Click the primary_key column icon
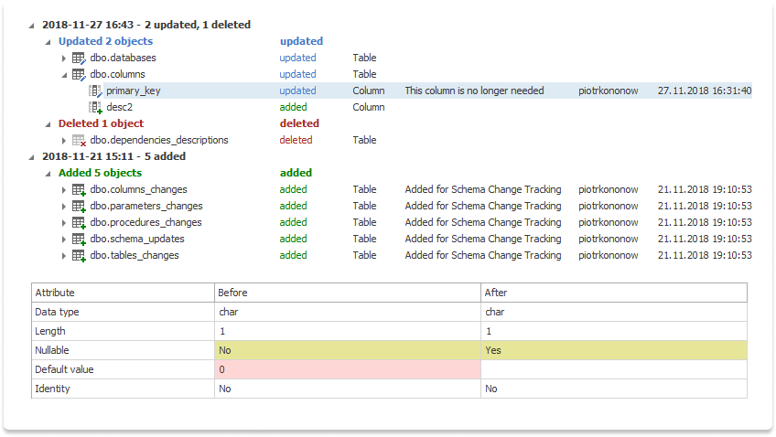This screenshot has width=776, height=437. point(95,91)
